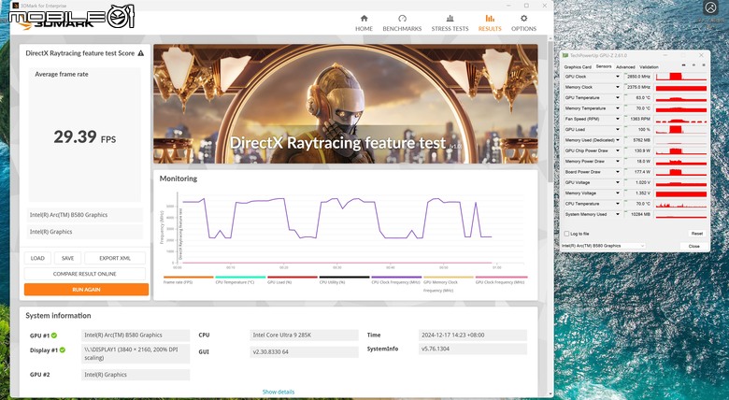The width and height of the screenshot is (729, 400).
Task: Click EXPORT XML
Action: (x=115, y=258)
